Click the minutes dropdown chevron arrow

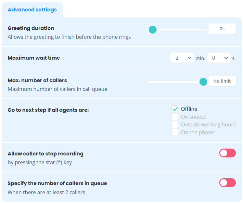(x=189, y=58)
